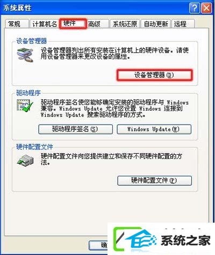This screenshot has width=215, height=255.
Task: Select the 硬件 tab
Action: click(x=73, y=24)
